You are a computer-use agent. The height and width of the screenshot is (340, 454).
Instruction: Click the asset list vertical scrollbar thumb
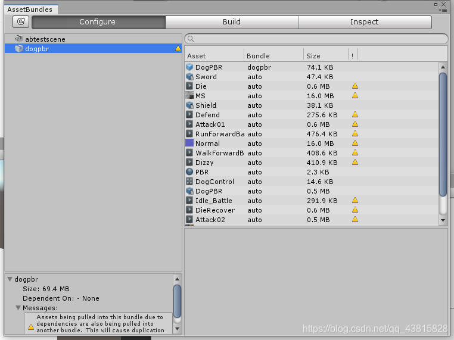click(x=443, y=135)
